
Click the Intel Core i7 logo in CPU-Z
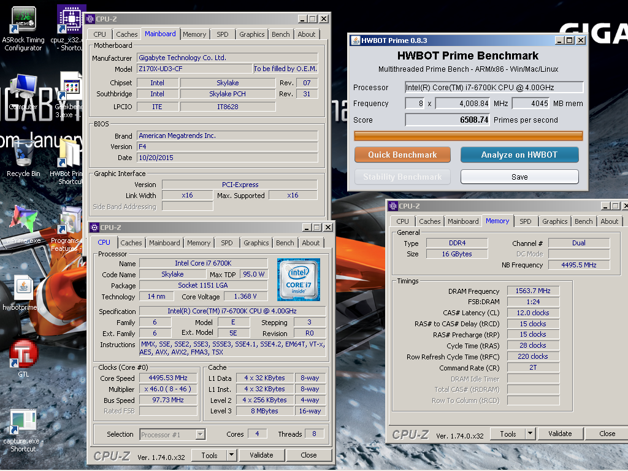coord(299,280)
